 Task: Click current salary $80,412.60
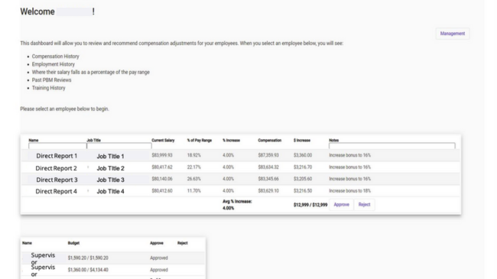pyautogui.click(x=162, y=191)
